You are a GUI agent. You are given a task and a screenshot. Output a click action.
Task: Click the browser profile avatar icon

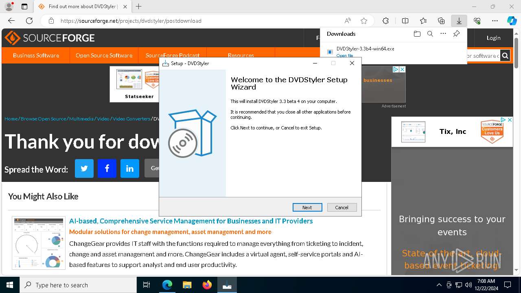(9, 7)
